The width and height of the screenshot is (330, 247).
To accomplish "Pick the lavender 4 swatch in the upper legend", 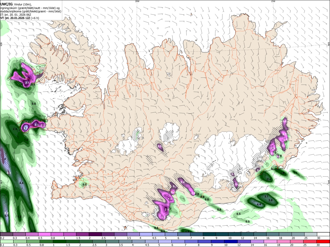I will click(x=146, y=234).
